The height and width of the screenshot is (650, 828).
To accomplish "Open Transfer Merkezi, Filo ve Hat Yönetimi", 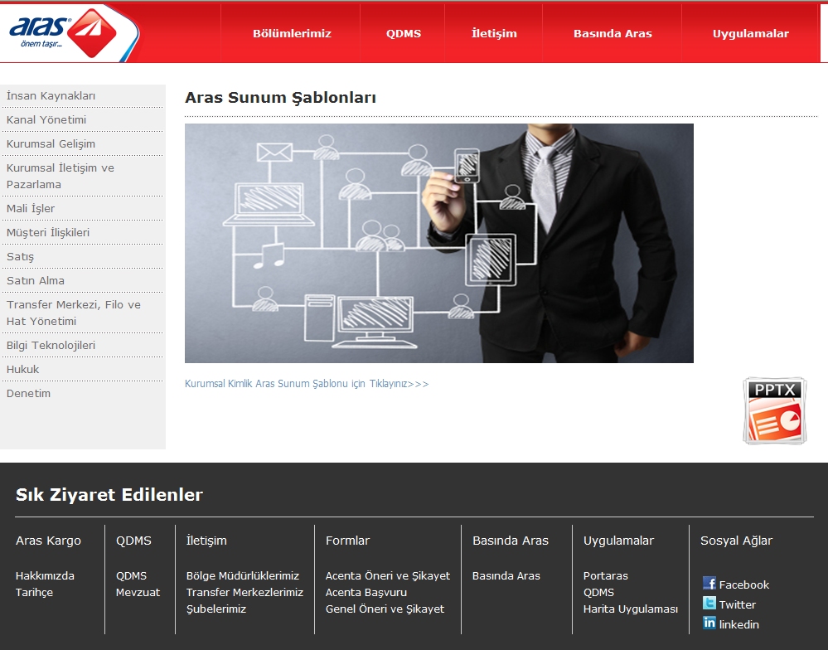I will (x=74, y=313).
